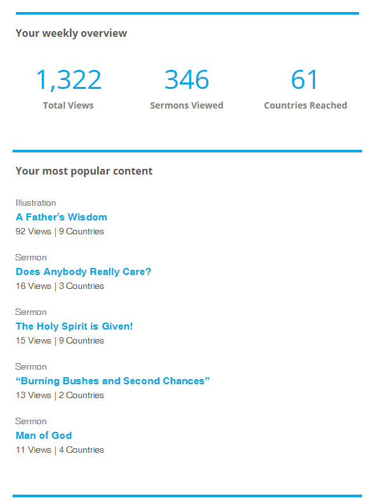Click the Countries Reached label
This screenshot has height=501, width=371.
tap(306, 105)
